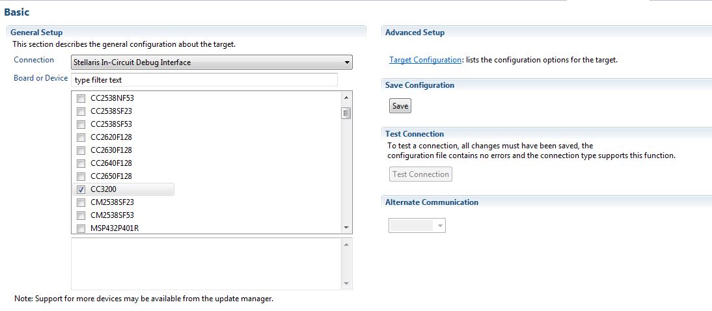Check the CC2620F128 device box

(81, 137)
